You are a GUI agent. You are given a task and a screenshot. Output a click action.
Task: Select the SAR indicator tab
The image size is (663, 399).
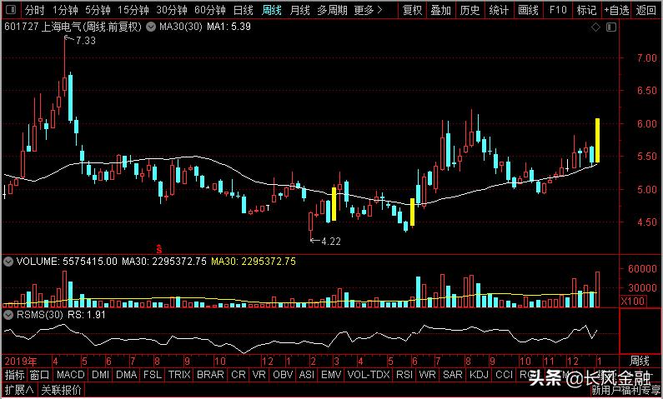[453, 374]
